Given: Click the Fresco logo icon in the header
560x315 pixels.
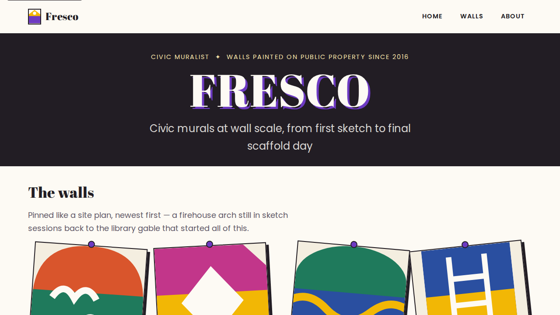Looking at the screenshot, I should [x=35, y=17].
